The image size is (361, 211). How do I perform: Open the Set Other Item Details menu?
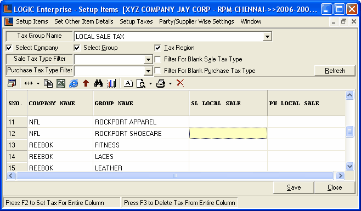84,21
